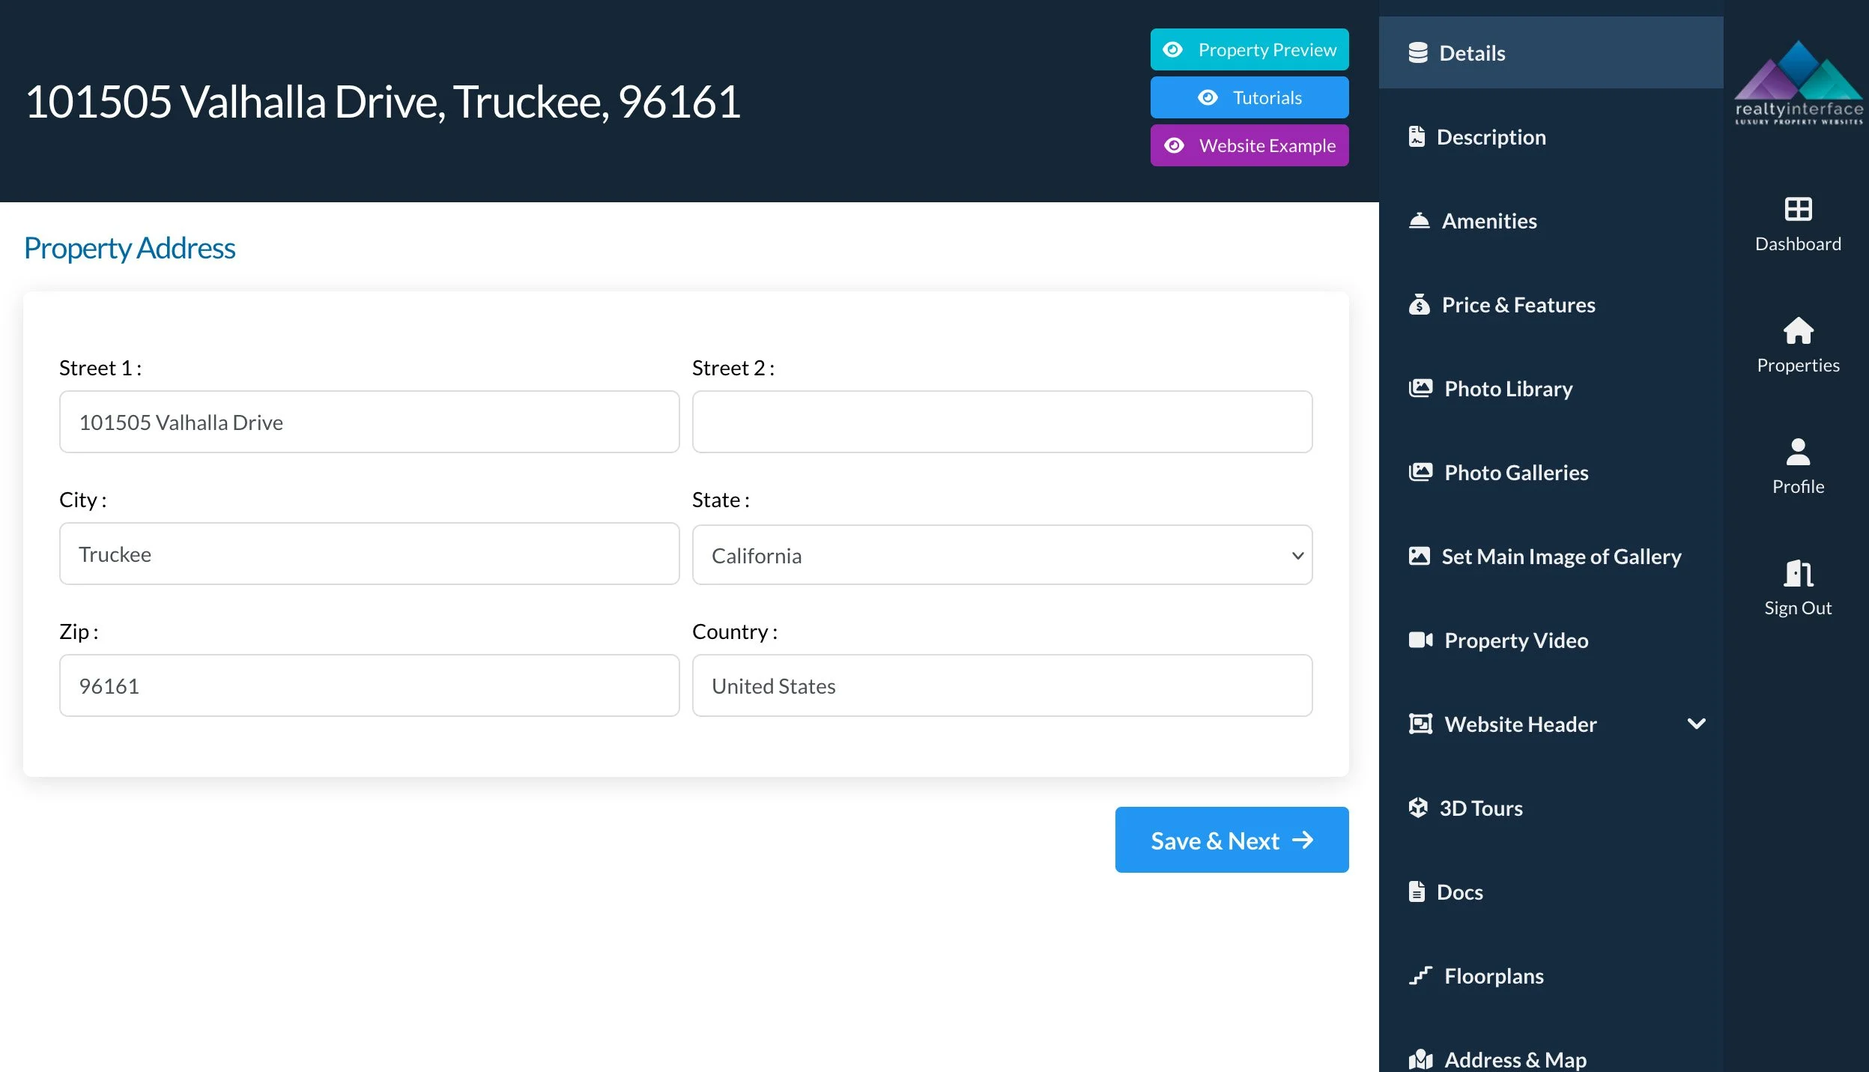1869x1072 pixels.
Task: Open Property Video camera icon
Action: click(x=1420, y=640)
